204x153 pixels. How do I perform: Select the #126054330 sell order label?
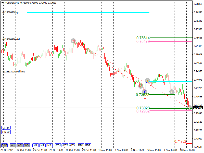click(11, 40)
